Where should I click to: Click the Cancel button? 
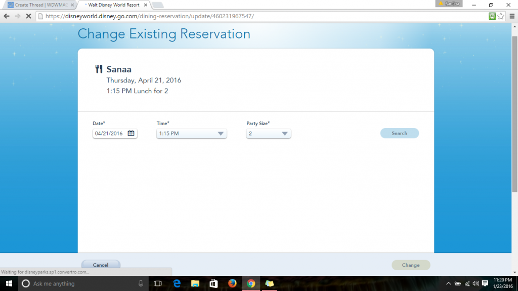tap(101, 265)
